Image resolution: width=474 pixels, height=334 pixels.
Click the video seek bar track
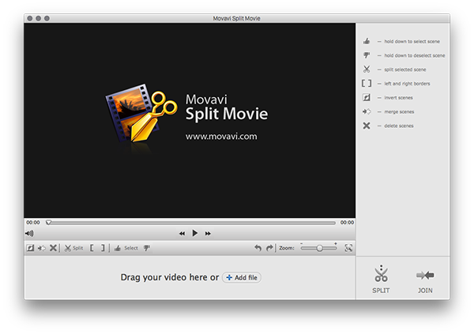[x=190, y=223]
